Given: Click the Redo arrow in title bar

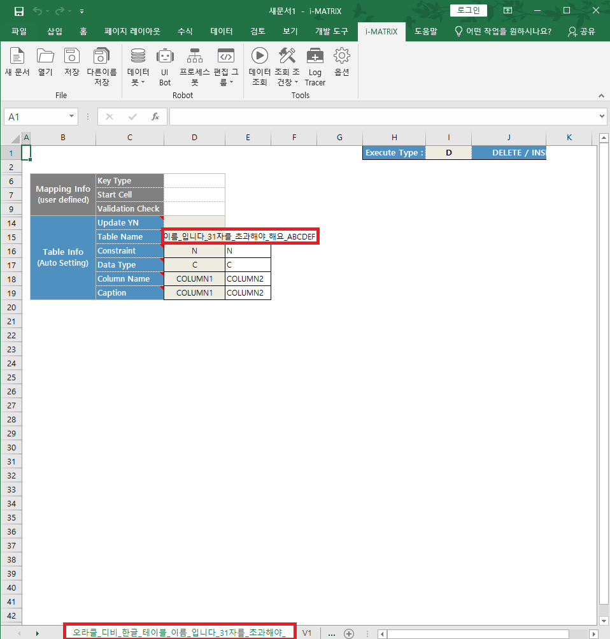Looking at the screenshot, I should [59, 11].
